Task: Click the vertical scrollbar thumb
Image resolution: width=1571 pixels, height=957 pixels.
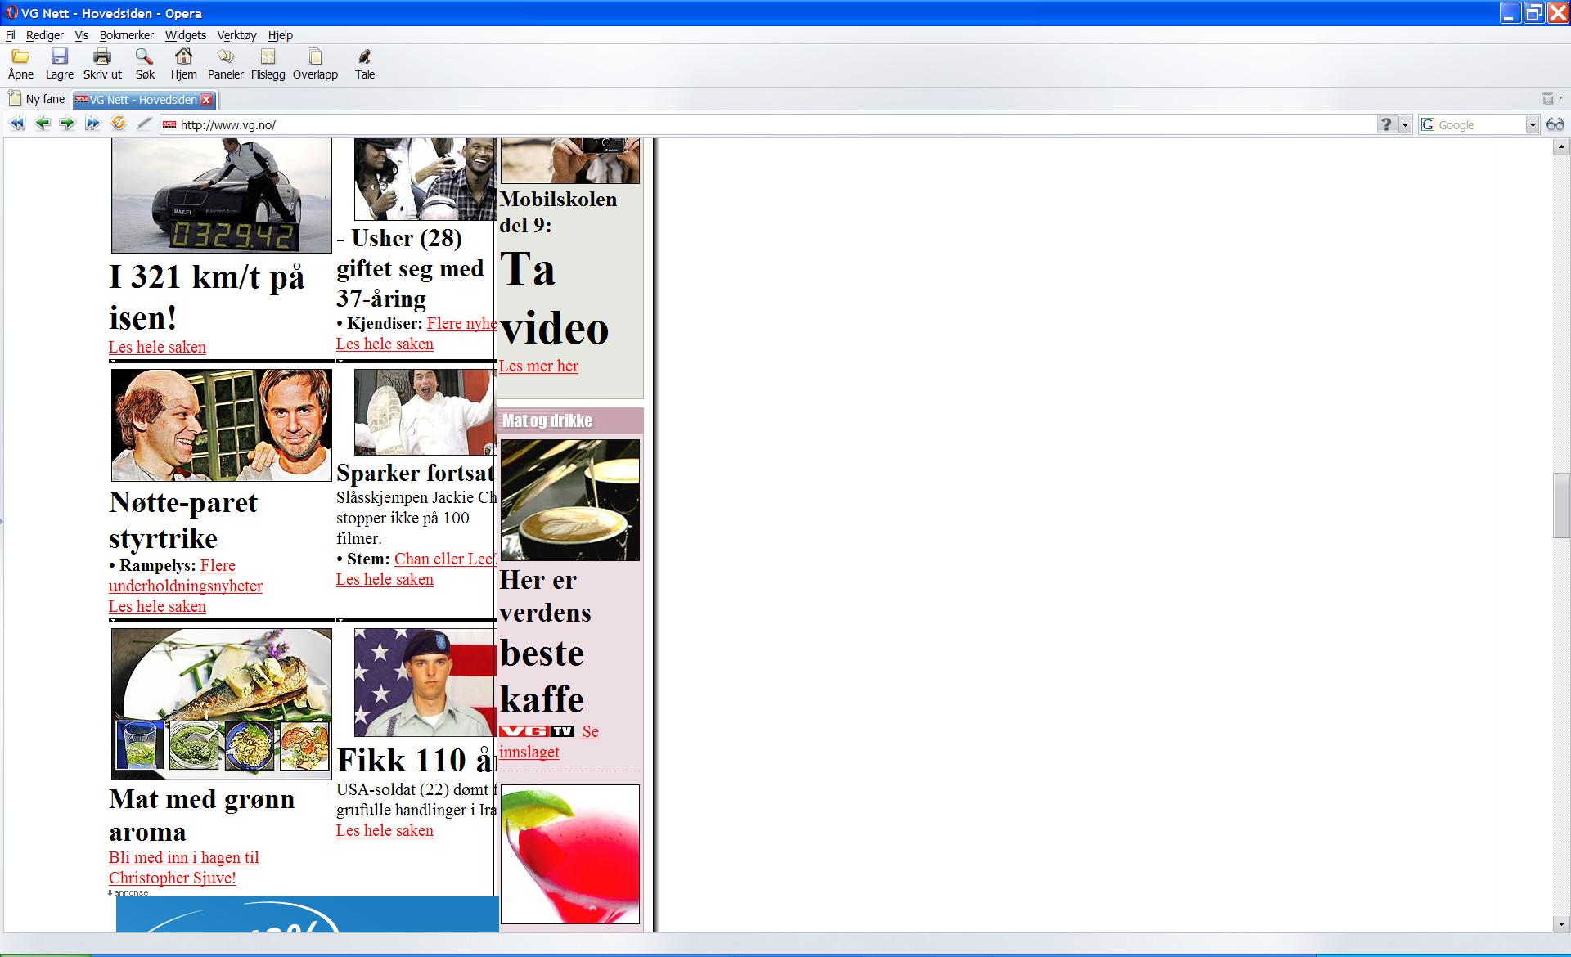Action: pos(1561,505)
